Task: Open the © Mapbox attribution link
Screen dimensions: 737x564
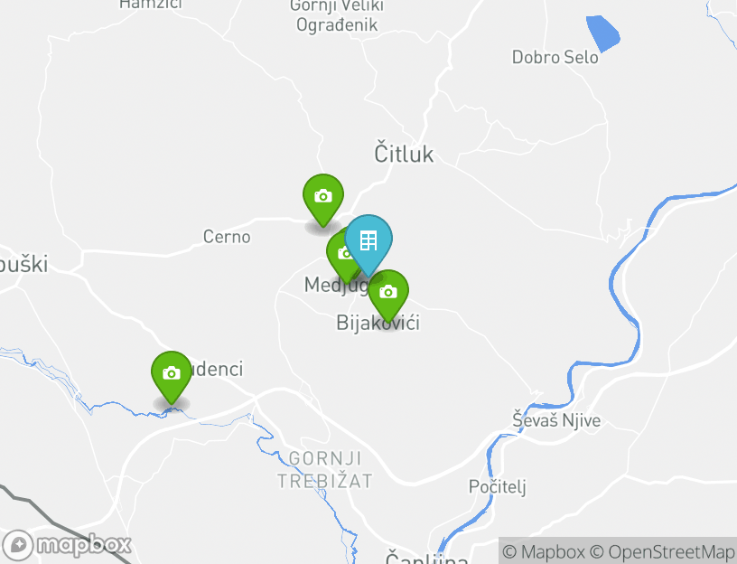Action: point(544,551)
